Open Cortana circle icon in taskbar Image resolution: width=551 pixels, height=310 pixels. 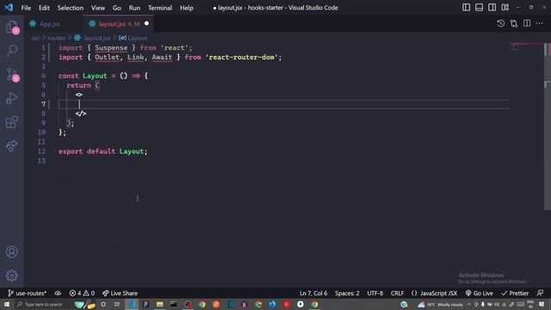[x=103, y=304]
